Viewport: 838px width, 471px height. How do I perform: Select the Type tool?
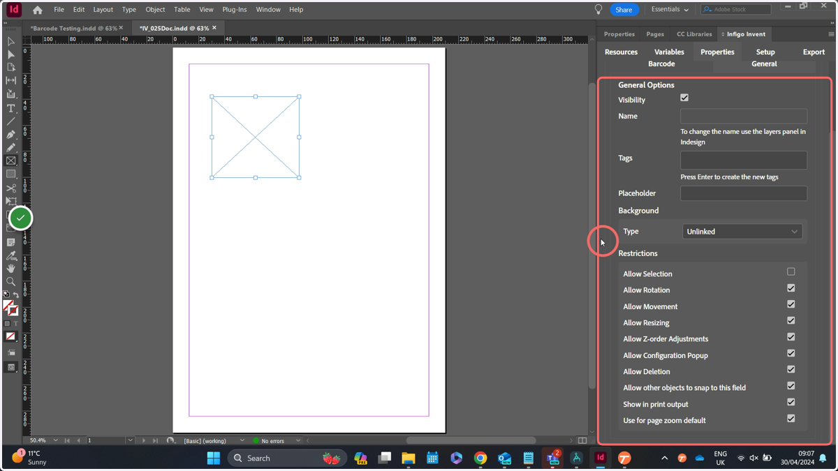click(x=11, y=108)
